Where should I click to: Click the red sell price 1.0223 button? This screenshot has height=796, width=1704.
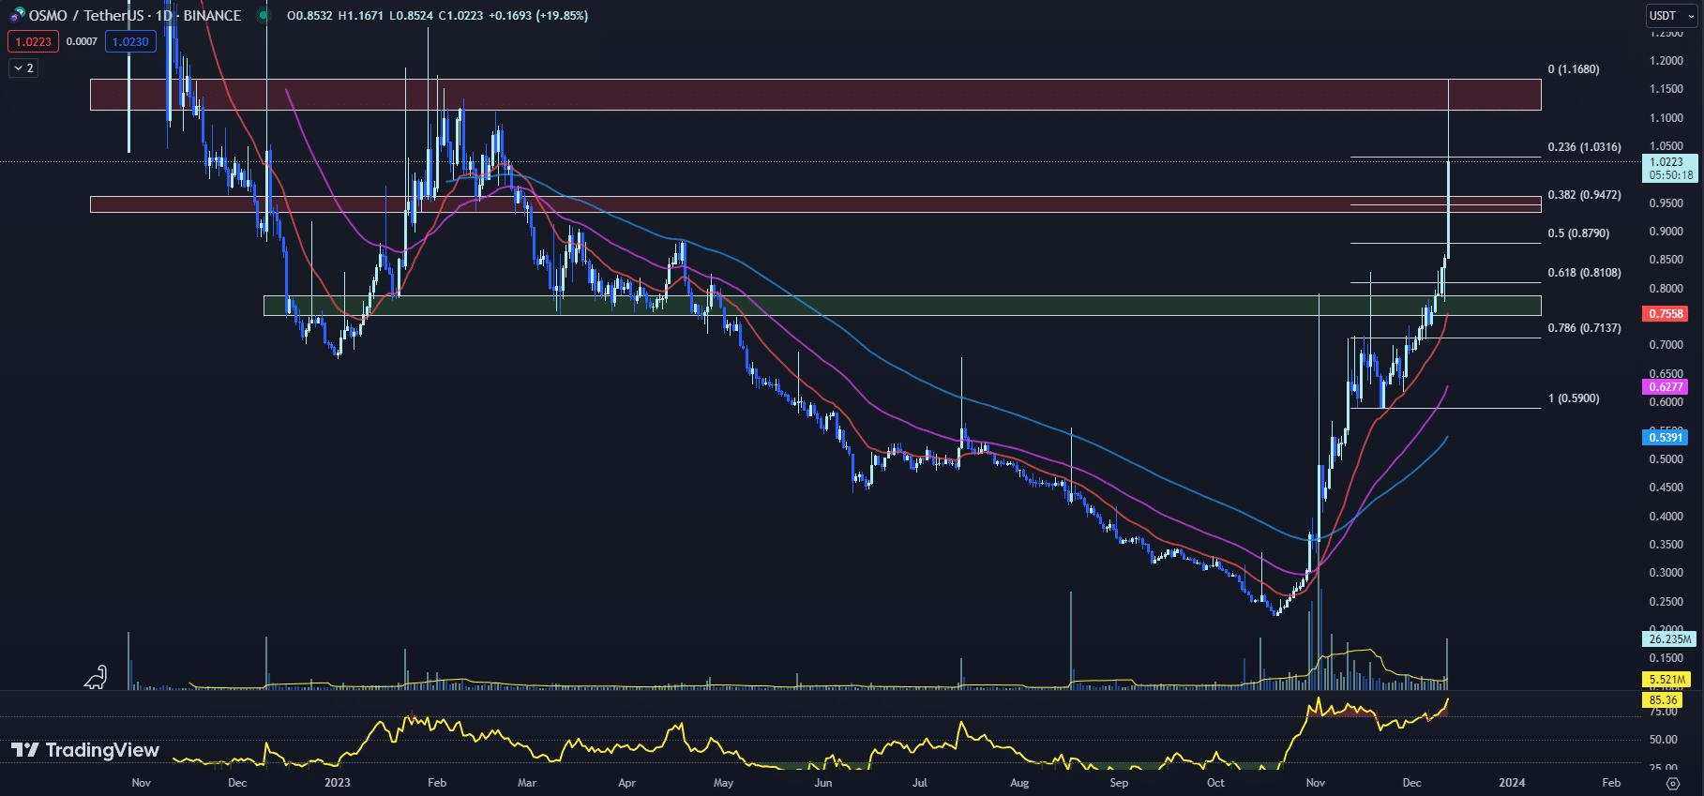[33, 41]
